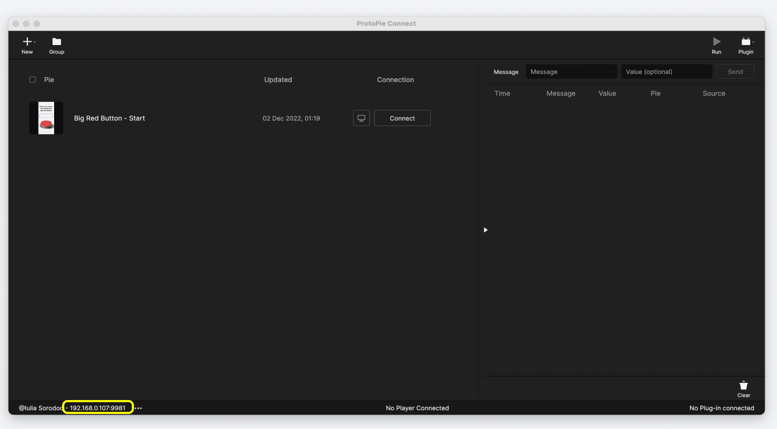The width and height of the screenshot is (777, 429).
Task: Click the highlighted address 192.168.0.107:9981
Action: [98, 408]
